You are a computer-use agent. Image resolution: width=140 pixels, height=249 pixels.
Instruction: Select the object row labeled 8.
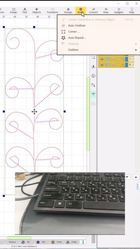(x=116, y=65)
